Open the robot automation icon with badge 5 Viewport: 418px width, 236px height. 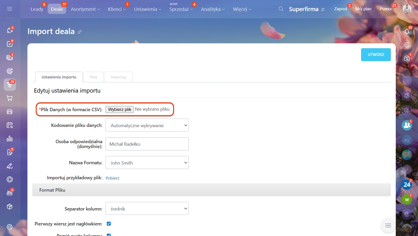click(10, 193)
